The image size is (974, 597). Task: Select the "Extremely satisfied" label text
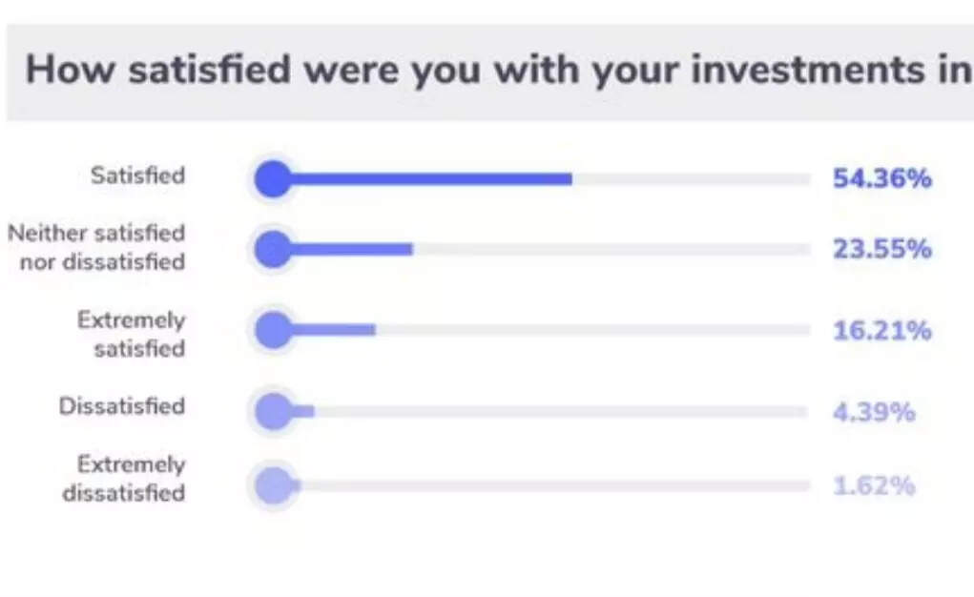(132, 334)
